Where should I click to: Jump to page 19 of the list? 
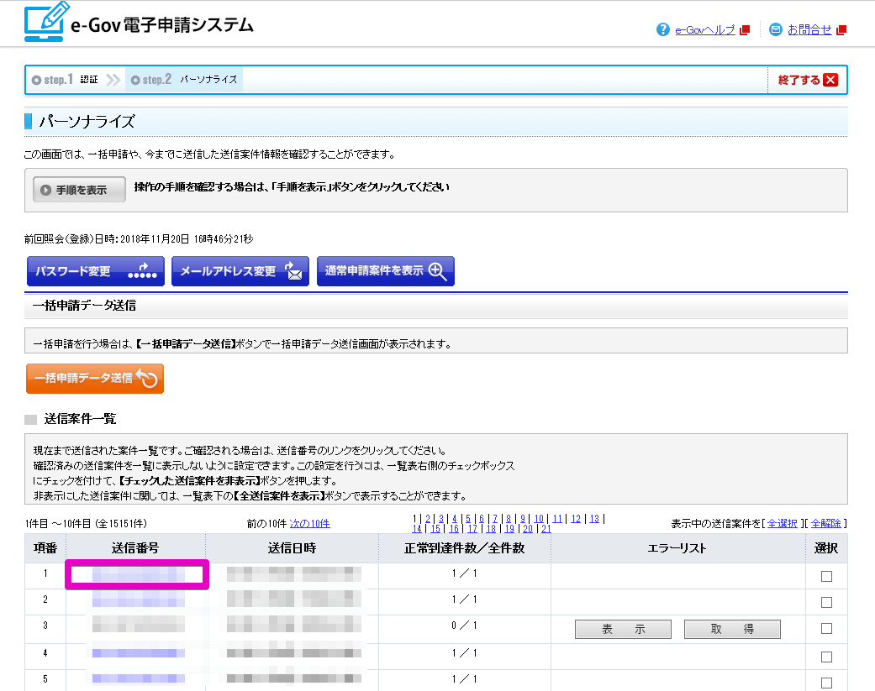[x=509, y=529]
